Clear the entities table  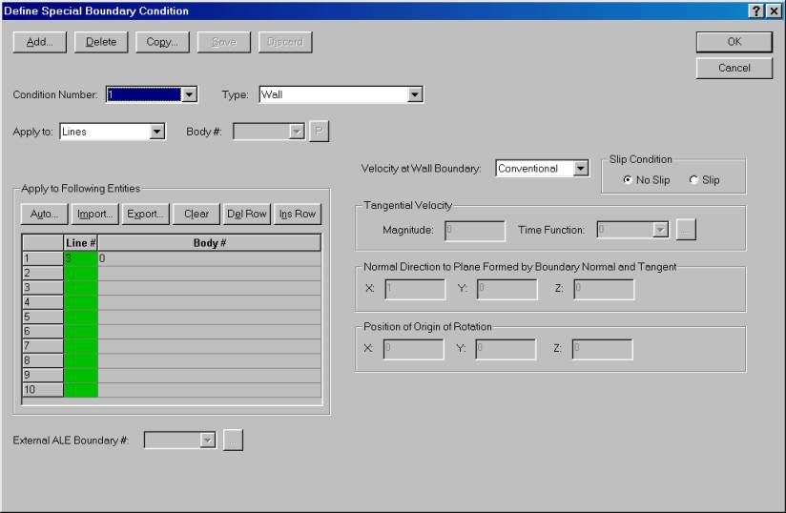coord(196,214)
